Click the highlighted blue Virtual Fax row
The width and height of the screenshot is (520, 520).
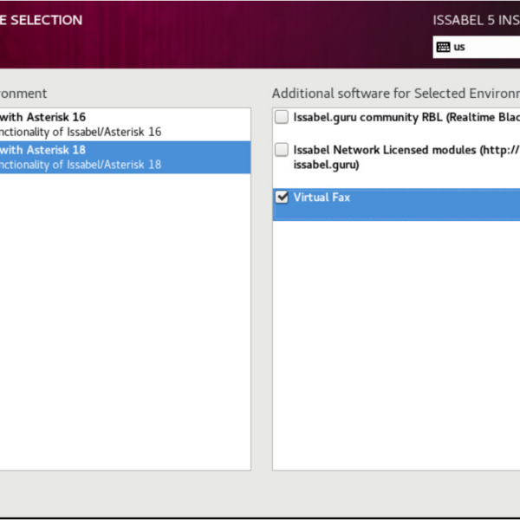(416, 208)
